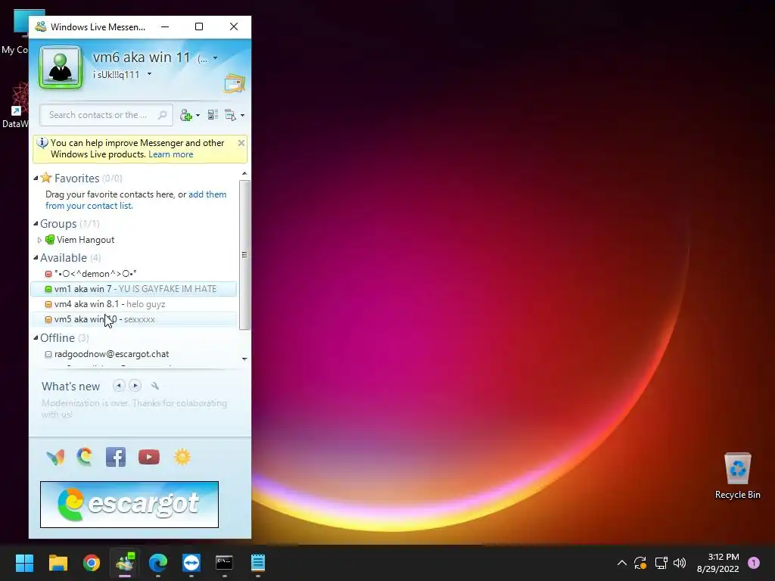Image resolution: width=775 pixels, height=581 pixels.
Task: Select contact vm5 aka win 10
Action: [133, 320]
